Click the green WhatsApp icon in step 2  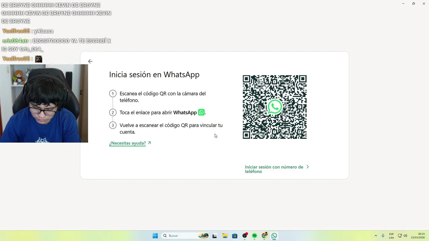[x=201, y=112]
